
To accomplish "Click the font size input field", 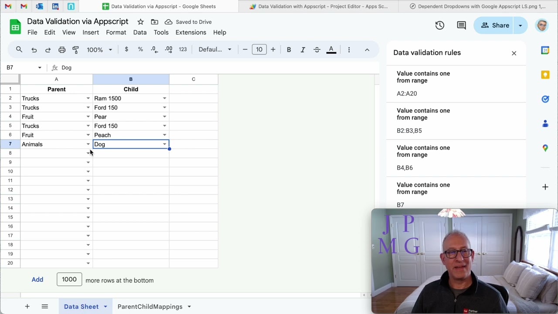I will click(259, 50).
